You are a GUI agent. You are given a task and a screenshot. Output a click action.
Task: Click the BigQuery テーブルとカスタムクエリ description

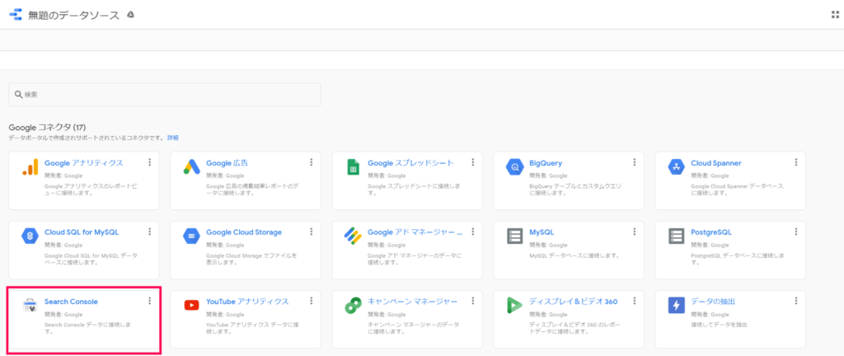tap(575, 190)
